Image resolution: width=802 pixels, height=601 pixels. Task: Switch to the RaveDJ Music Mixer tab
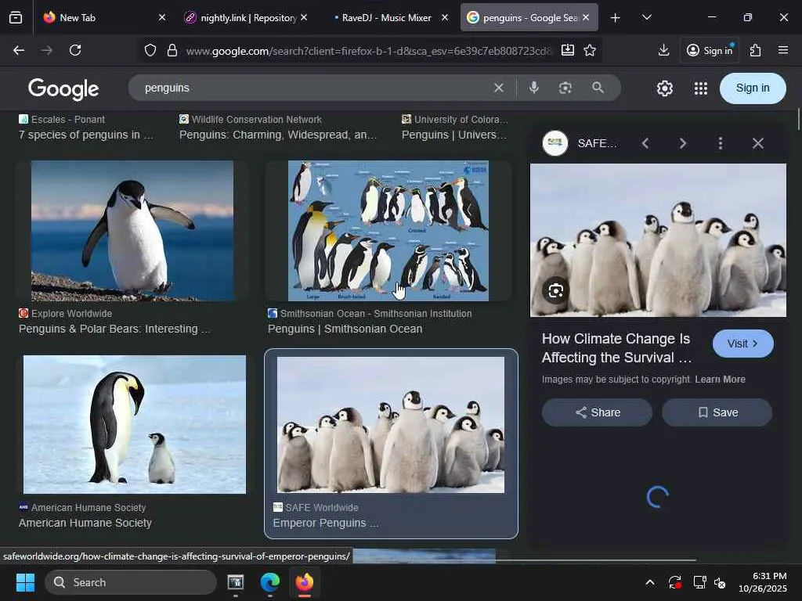tap(387, 17)
